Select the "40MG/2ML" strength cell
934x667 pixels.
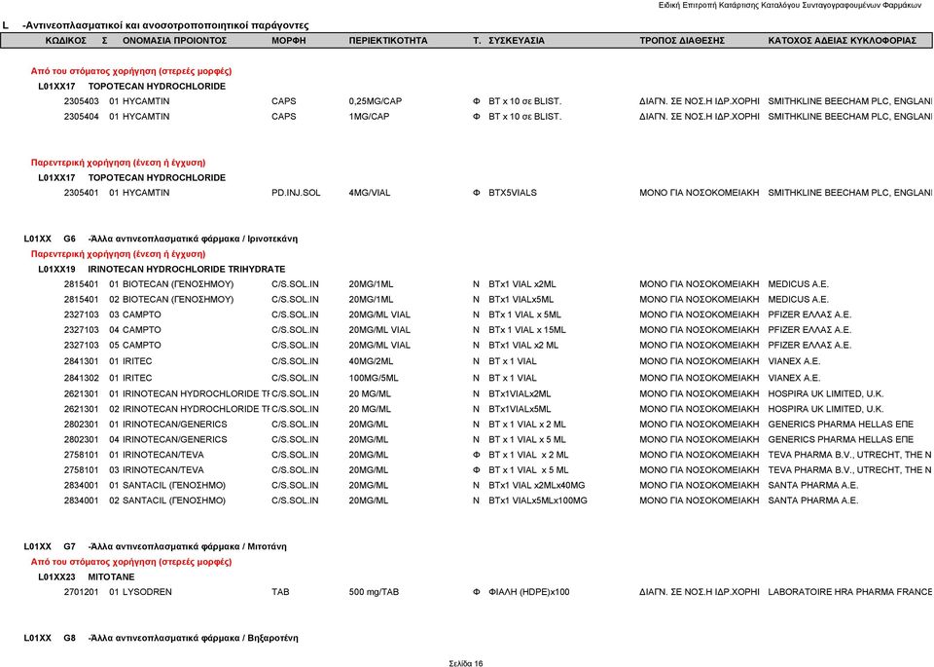click(x=371, y=361)
